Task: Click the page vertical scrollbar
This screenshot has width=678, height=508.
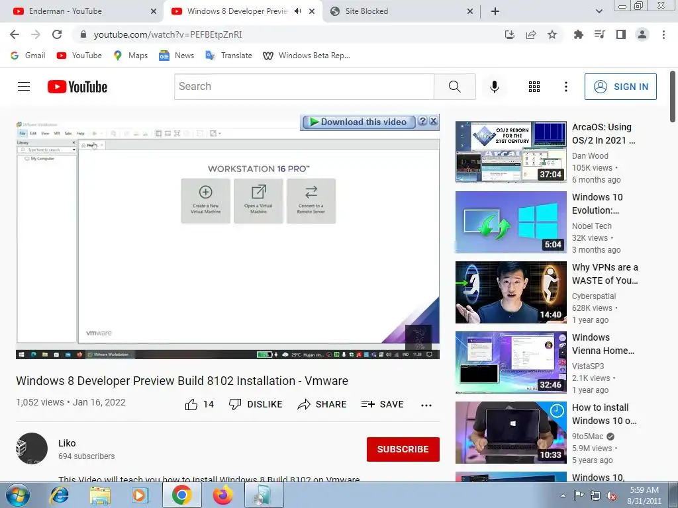Action: pyautogui.click(x=673, y=97)
